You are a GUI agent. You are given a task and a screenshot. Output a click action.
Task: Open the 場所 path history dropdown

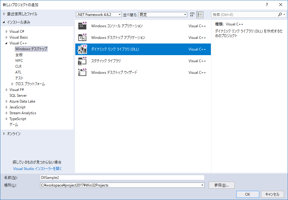point(202,185)
